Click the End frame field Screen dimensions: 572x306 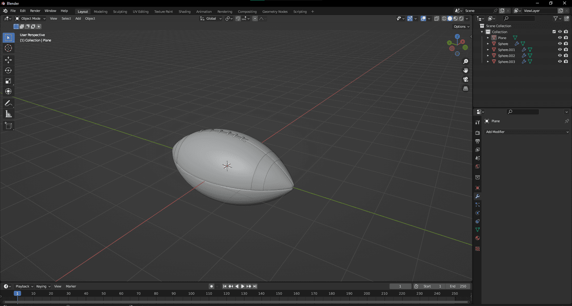point(458,286)
